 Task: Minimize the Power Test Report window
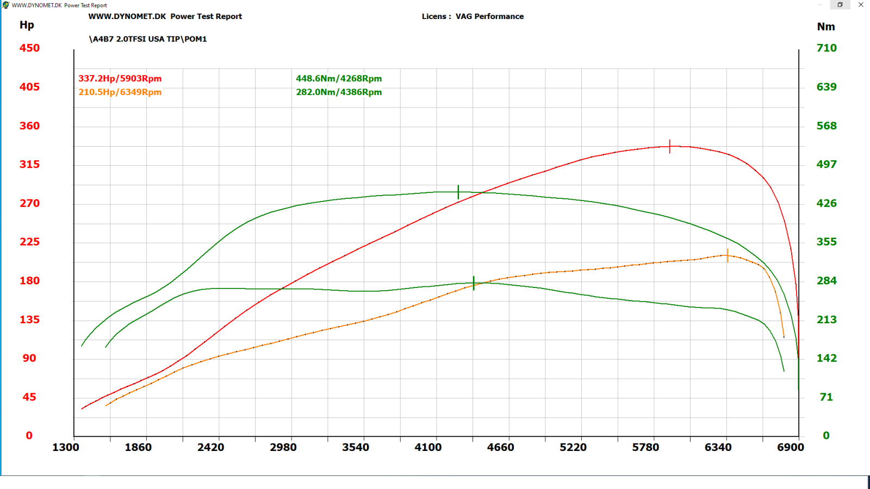[x=819, y=5]
